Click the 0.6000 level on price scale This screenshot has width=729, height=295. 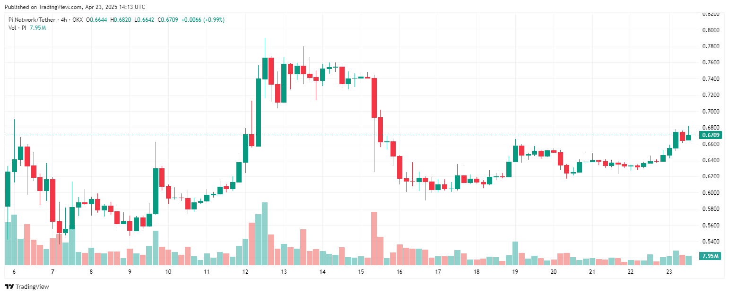point(711,192)
